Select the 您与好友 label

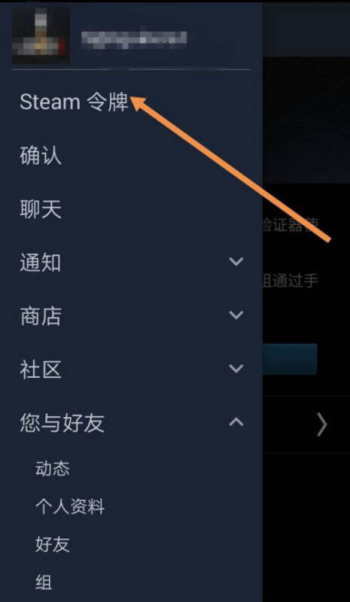[62, 424]
